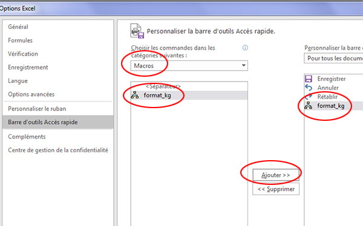Screen dimensions: 363x226
Task: Click the purple Enregistrer floppy disk icon
Action: [x=309, y=79]
